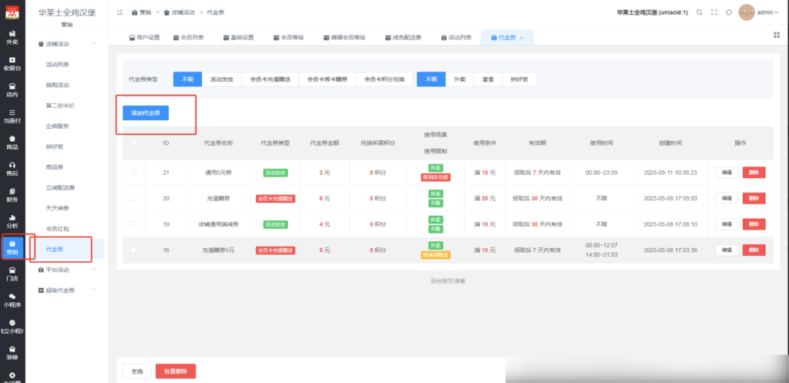Screen dimensions: 789x383
Task: Select 活动列表 in the sidebar menu
Action: tap(58, 64)
